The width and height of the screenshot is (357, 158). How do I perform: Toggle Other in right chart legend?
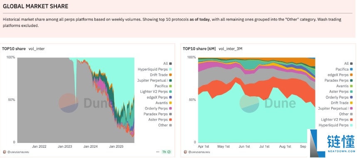[346, 114]
